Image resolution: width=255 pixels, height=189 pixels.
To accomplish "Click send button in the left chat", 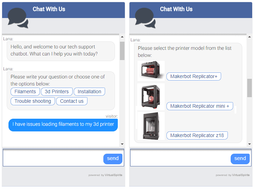I will pyautogui.click(x=113, y=159).
